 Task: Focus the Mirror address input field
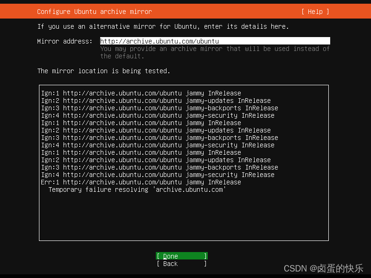(x=215, y=41)
